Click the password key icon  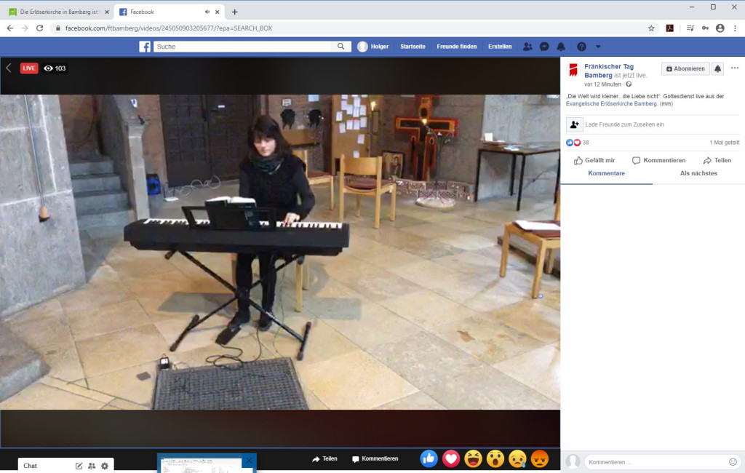coord(705,28)
